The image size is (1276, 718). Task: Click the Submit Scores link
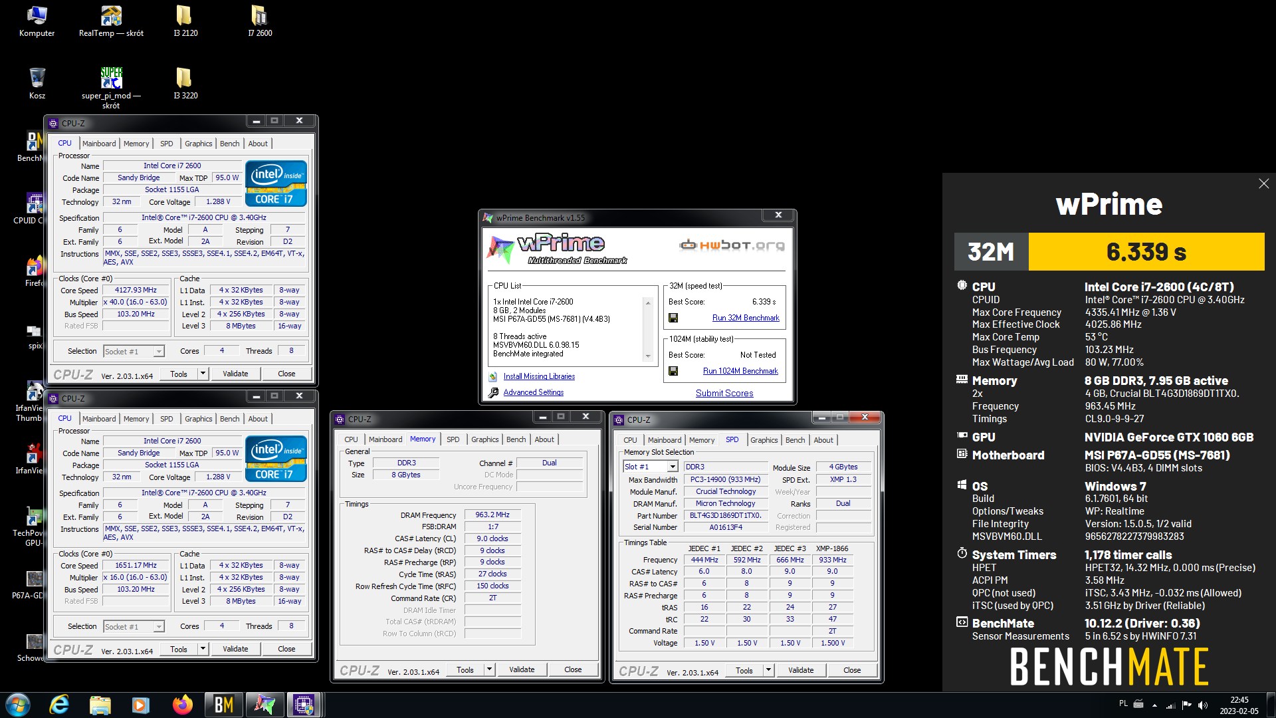(724, 393)
